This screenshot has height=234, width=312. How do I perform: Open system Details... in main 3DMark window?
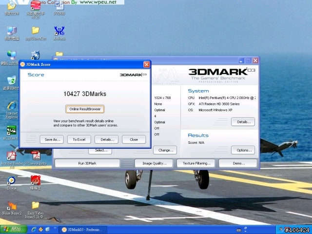pos(243,122)
